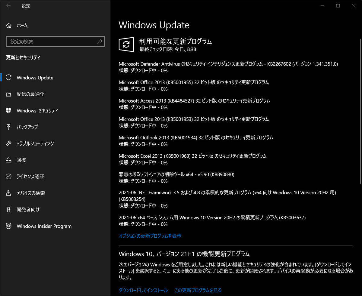Click the 最終チェック日時: 今日、8:38 text
Image resolution: width=362 pixels, height=296 pixels.
point(168,49)
